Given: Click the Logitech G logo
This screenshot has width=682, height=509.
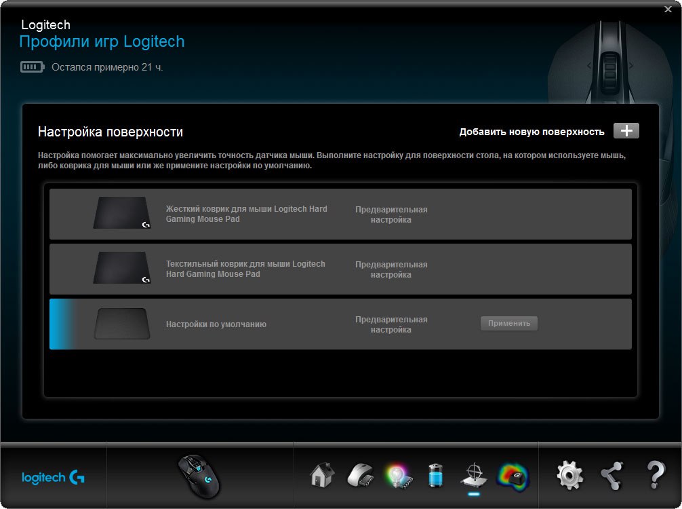Looking at the screenshot, I should tap(53, 478).
